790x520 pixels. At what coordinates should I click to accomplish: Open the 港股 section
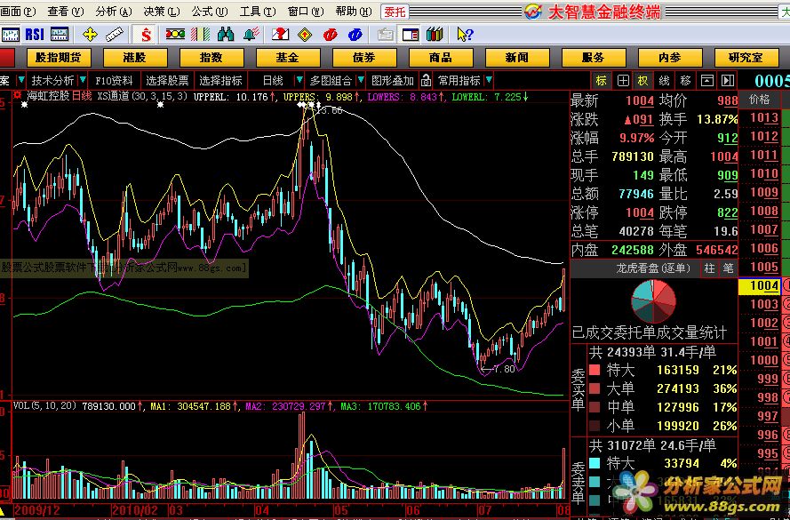click(134, 58)
